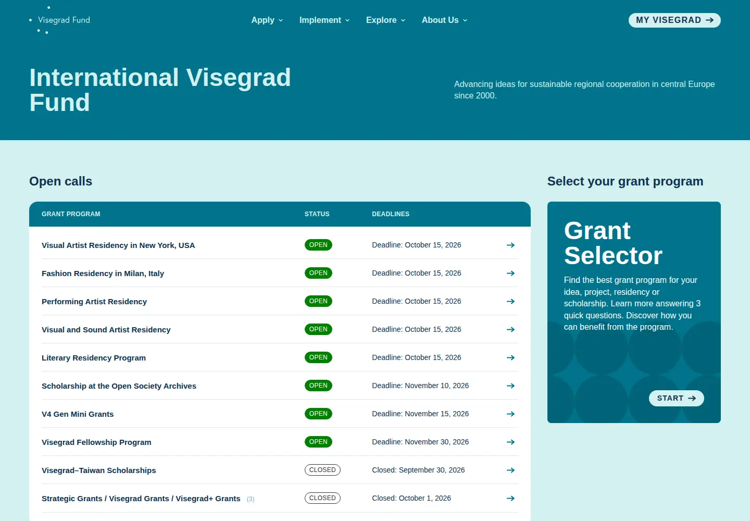The height and width of the screenshot is (521, 750).
Task: Open Visual and Sound Artist Residency
Action: [x=106, y=330]
